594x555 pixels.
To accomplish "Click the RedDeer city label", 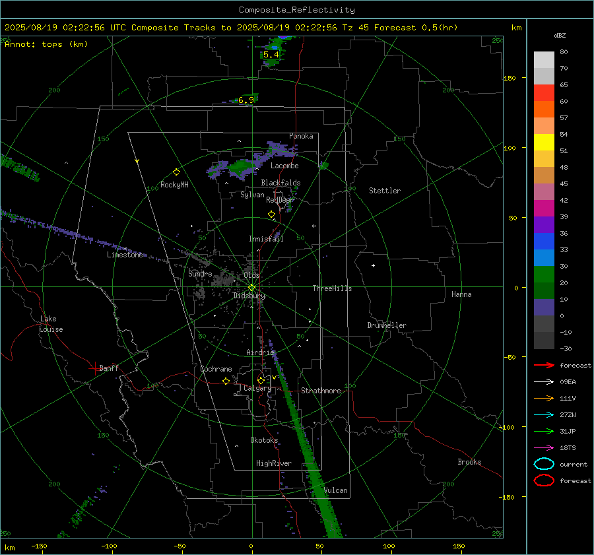I will pyautogui.click(x=280, y=200).
